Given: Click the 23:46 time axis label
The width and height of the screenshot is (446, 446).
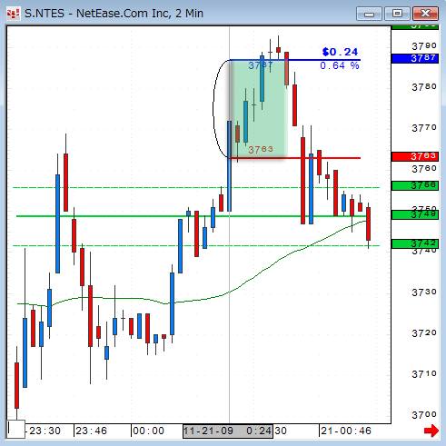Looking at the screenshot, I should 91,431.
